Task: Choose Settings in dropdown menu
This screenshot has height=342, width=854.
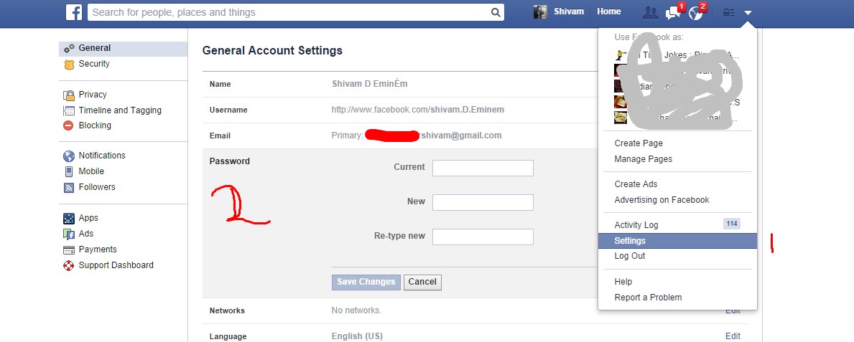Action: tap(677, 241)
